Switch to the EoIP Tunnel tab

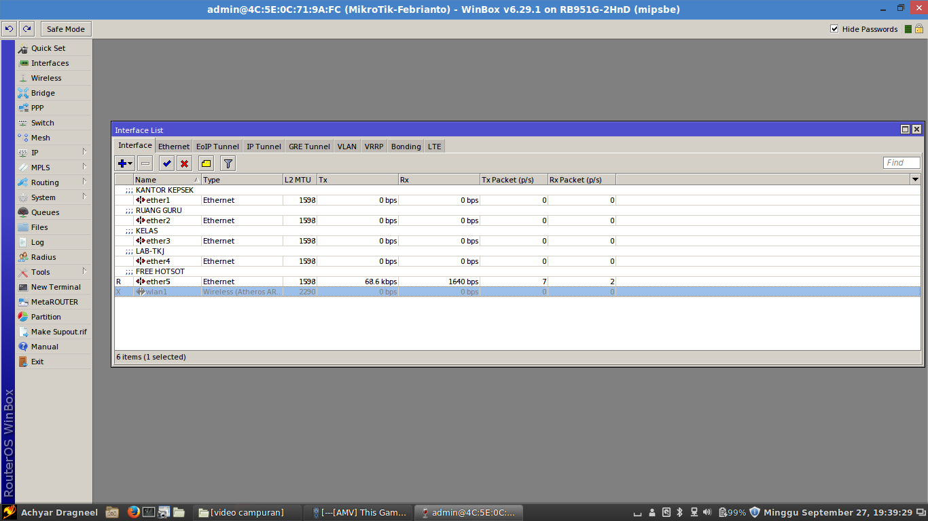(217, 147)
